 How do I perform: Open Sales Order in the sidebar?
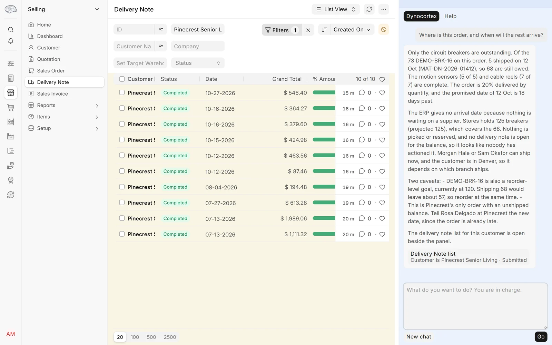pos(65,71)
